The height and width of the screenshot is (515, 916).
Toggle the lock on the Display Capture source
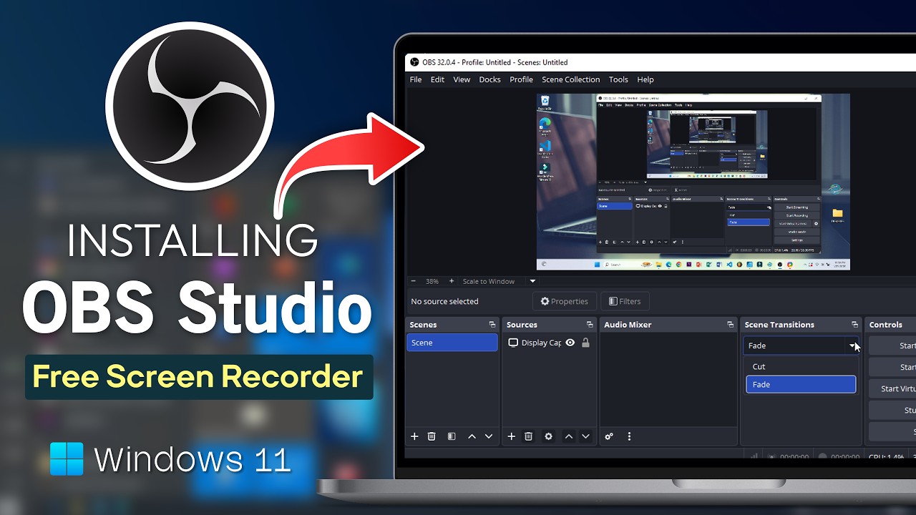point(585,343)
